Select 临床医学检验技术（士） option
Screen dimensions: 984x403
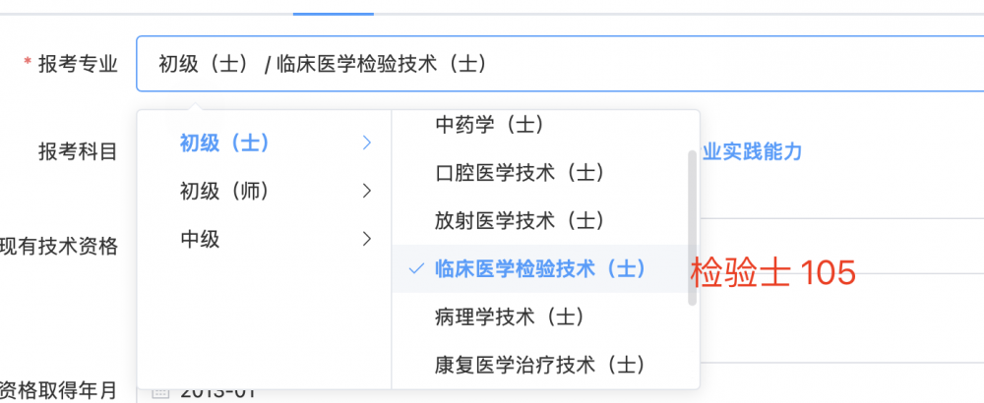[x=539, y=269]
